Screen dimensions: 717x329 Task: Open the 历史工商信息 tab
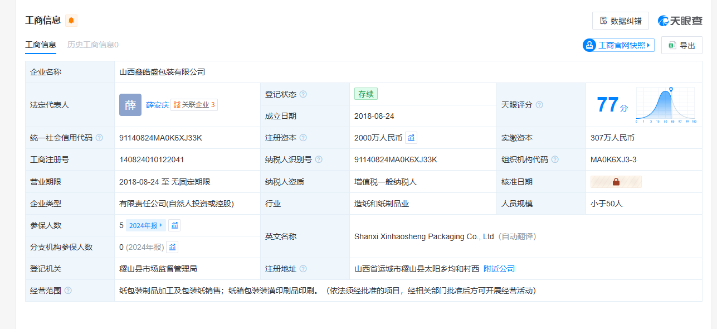tap(92, 45)
